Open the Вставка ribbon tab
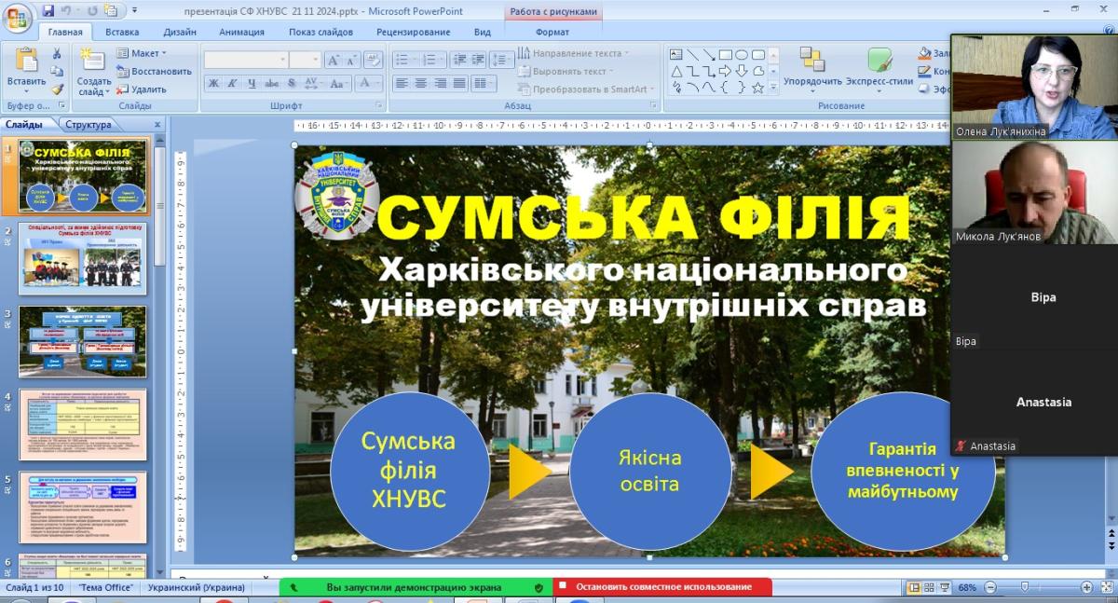 tap(122, 32)
